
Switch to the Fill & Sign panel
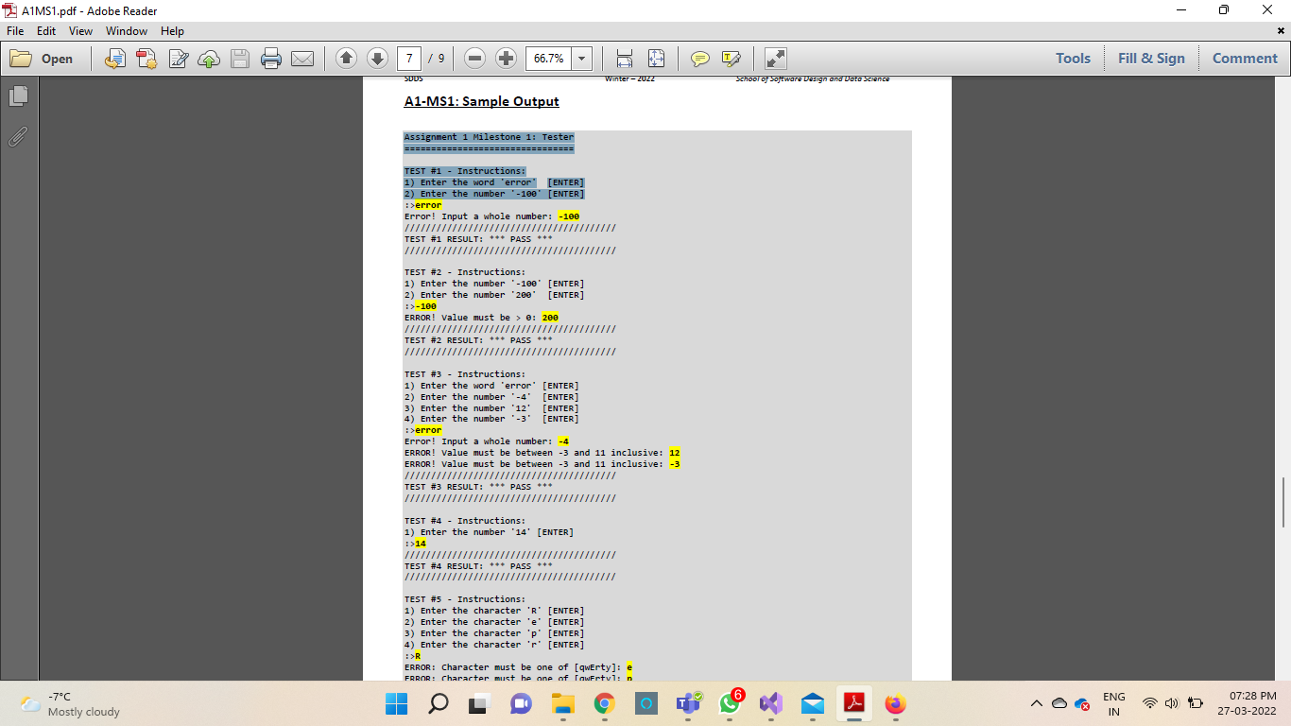(1151, 58)
